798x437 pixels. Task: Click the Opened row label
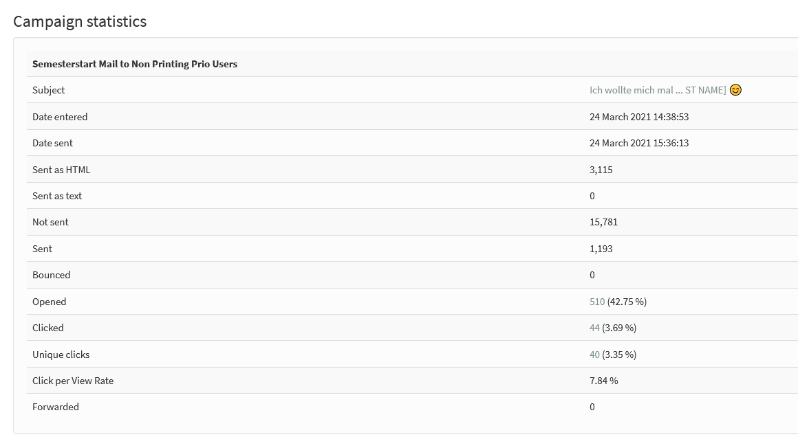(x=50, y=302)
